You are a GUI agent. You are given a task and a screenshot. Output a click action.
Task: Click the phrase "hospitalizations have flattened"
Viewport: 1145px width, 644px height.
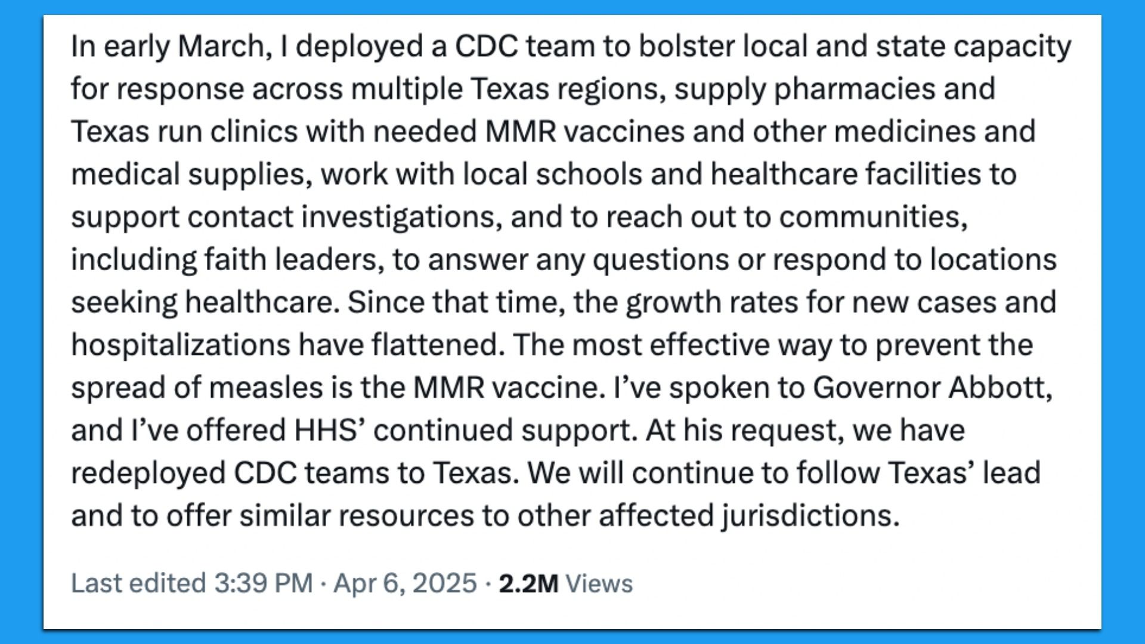(x=284, y=345)
